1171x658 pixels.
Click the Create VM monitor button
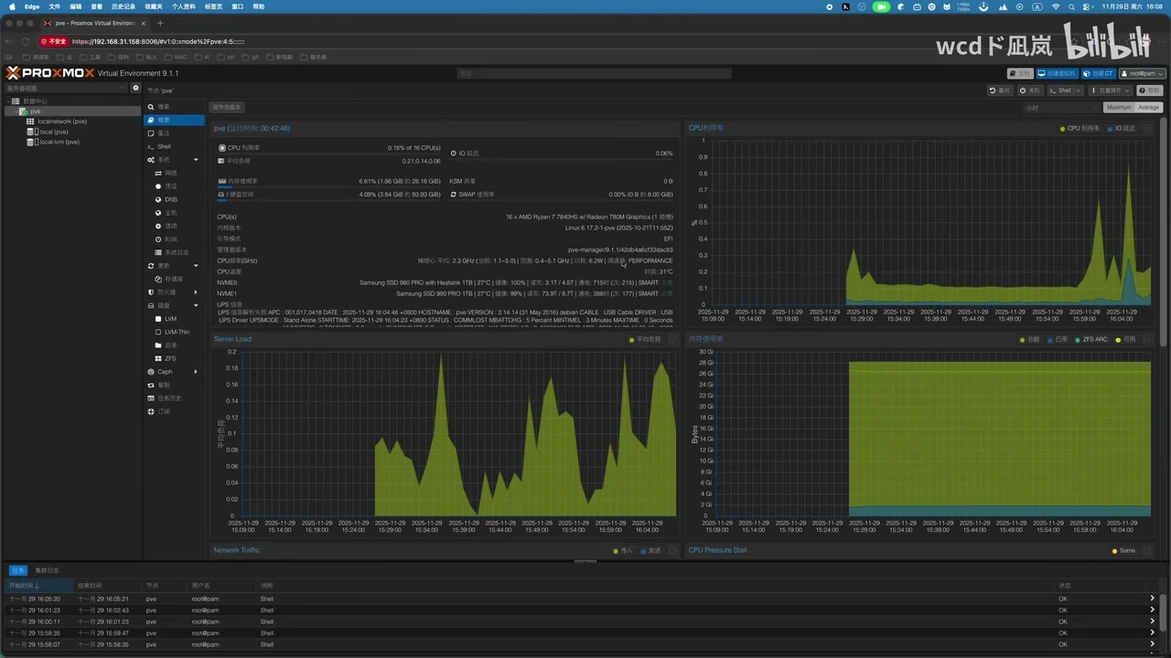1057,73
